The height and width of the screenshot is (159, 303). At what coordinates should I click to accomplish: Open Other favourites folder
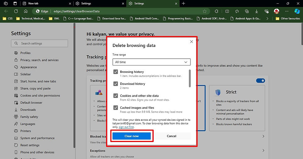point(288,19)
